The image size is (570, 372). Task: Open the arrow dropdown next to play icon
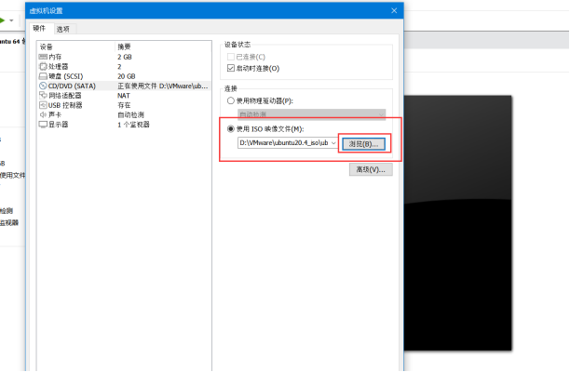click(x=11, y=20)
